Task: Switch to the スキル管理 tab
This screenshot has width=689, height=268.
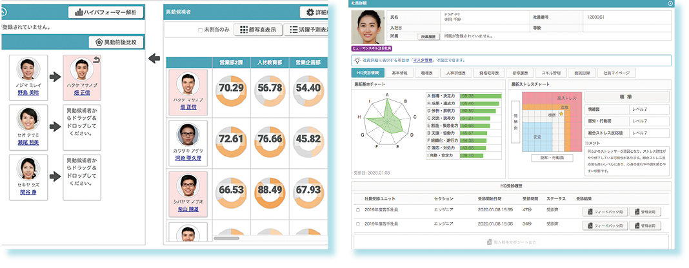Action: pos(550,73)
